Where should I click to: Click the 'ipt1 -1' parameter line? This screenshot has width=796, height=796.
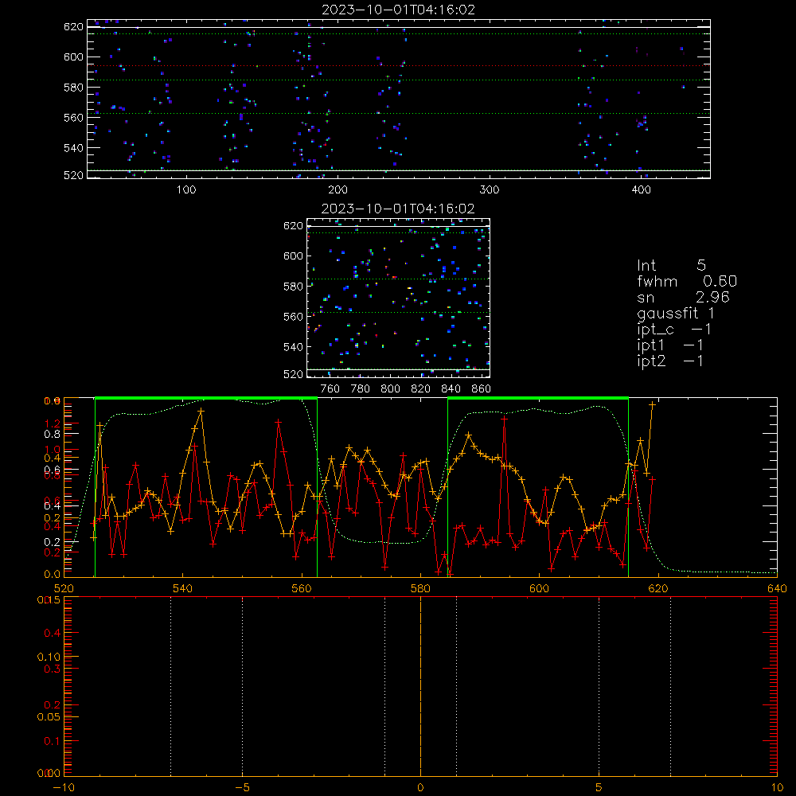(x=670, y=345)
